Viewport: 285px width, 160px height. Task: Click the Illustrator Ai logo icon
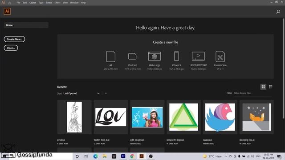(7, 11)
